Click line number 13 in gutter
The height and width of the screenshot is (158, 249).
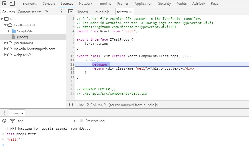pos(72,68)
